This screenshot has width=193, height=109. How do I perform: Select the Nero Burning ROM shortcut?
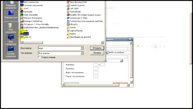click(x=77, y=2)
